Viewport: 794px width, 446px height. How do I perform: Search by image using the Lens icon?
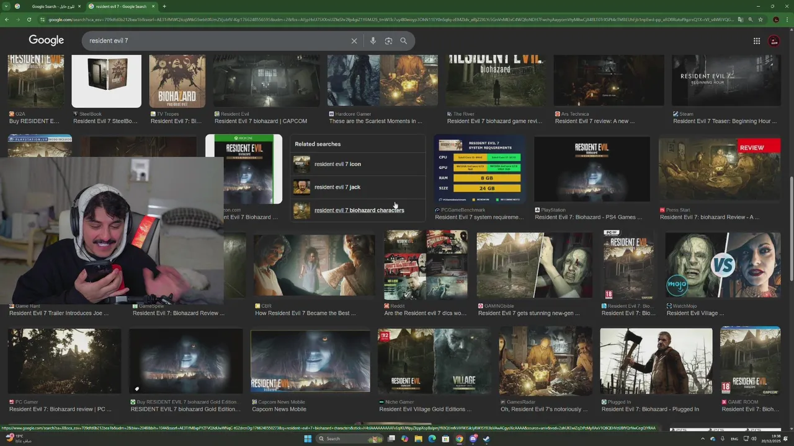click(x=388, y=41)
